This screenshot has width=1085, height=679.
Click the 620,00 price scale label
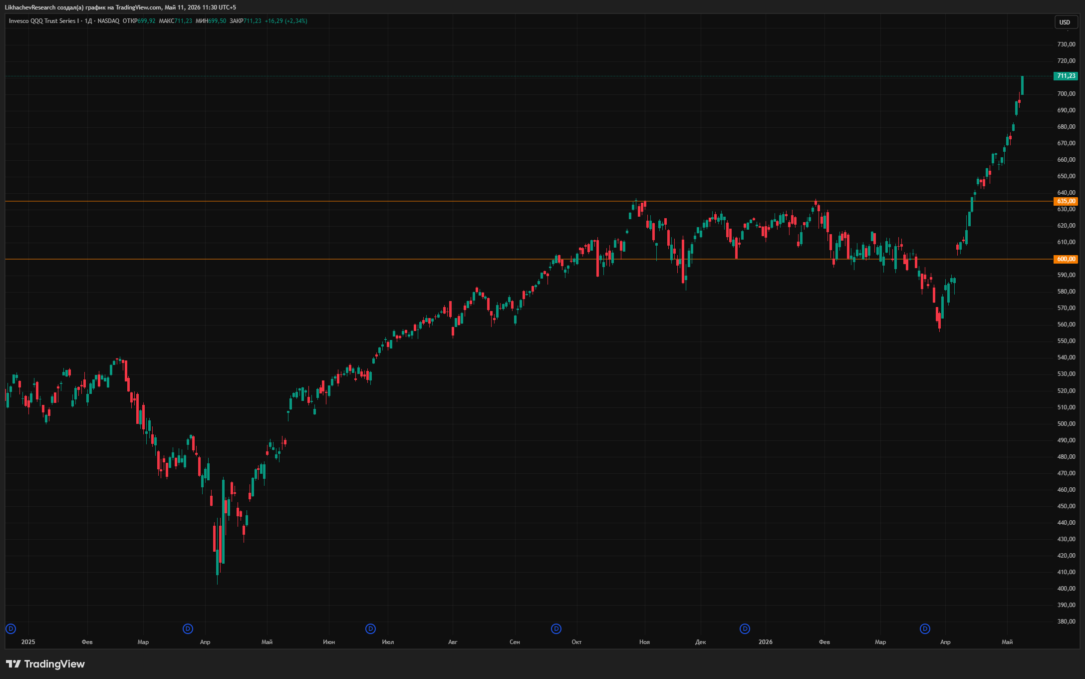(x=1066, y=226)
